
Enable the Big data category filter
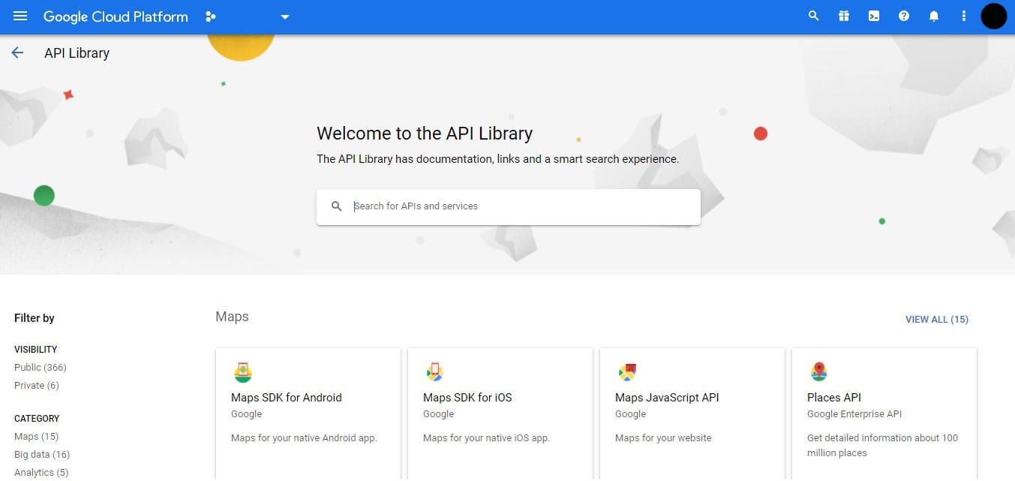pos(42,454)
